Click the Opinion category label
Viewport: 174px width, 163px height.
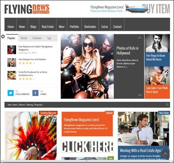(109, 113)
